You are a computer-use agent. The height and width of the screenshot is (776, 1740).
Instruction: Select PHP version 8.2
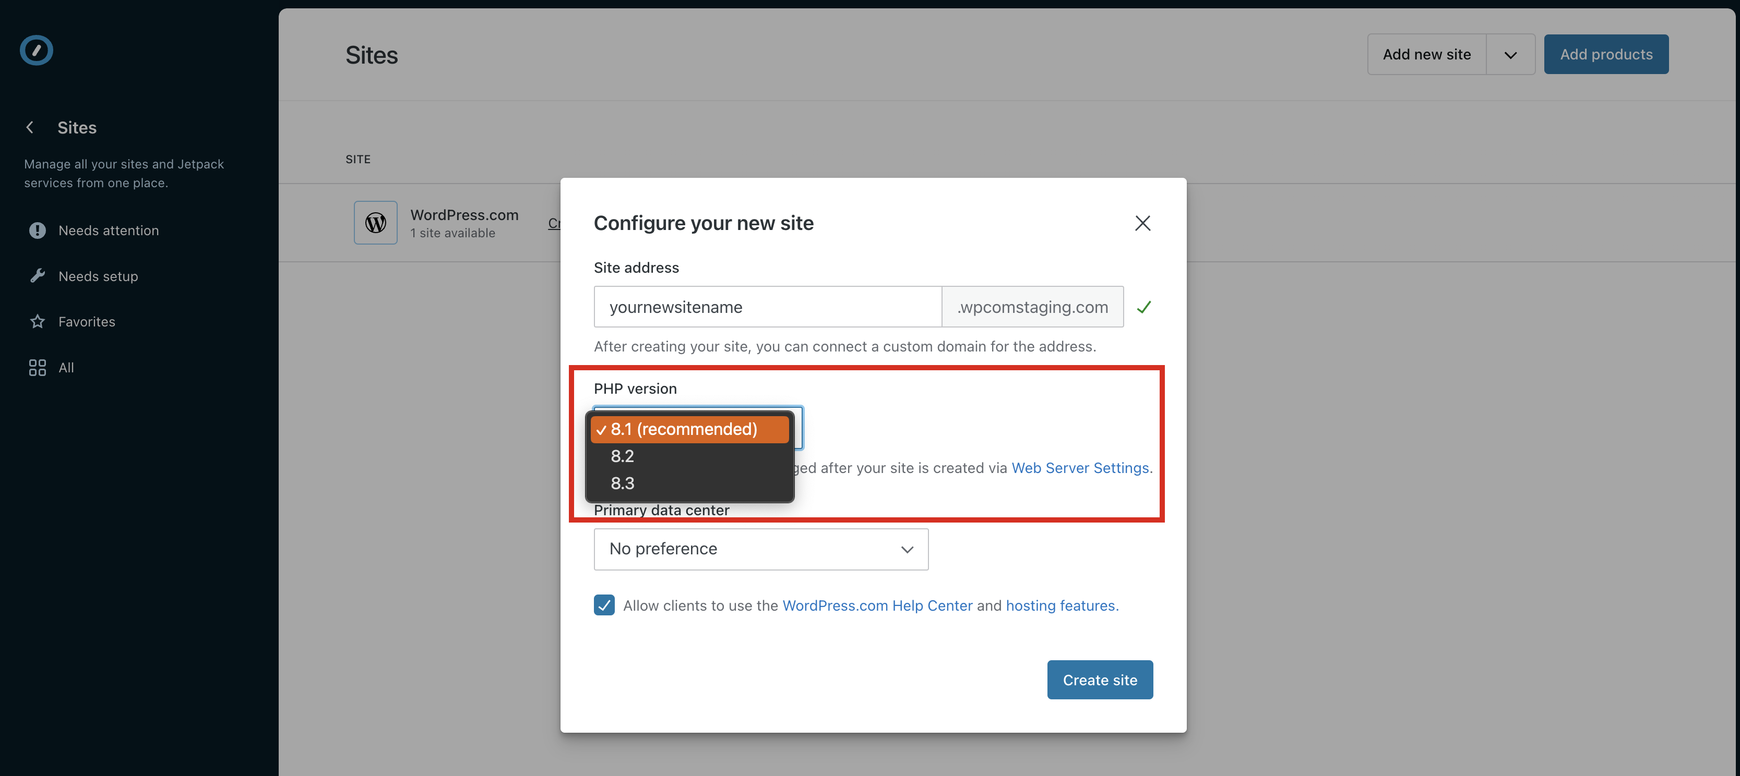(622, 456)
